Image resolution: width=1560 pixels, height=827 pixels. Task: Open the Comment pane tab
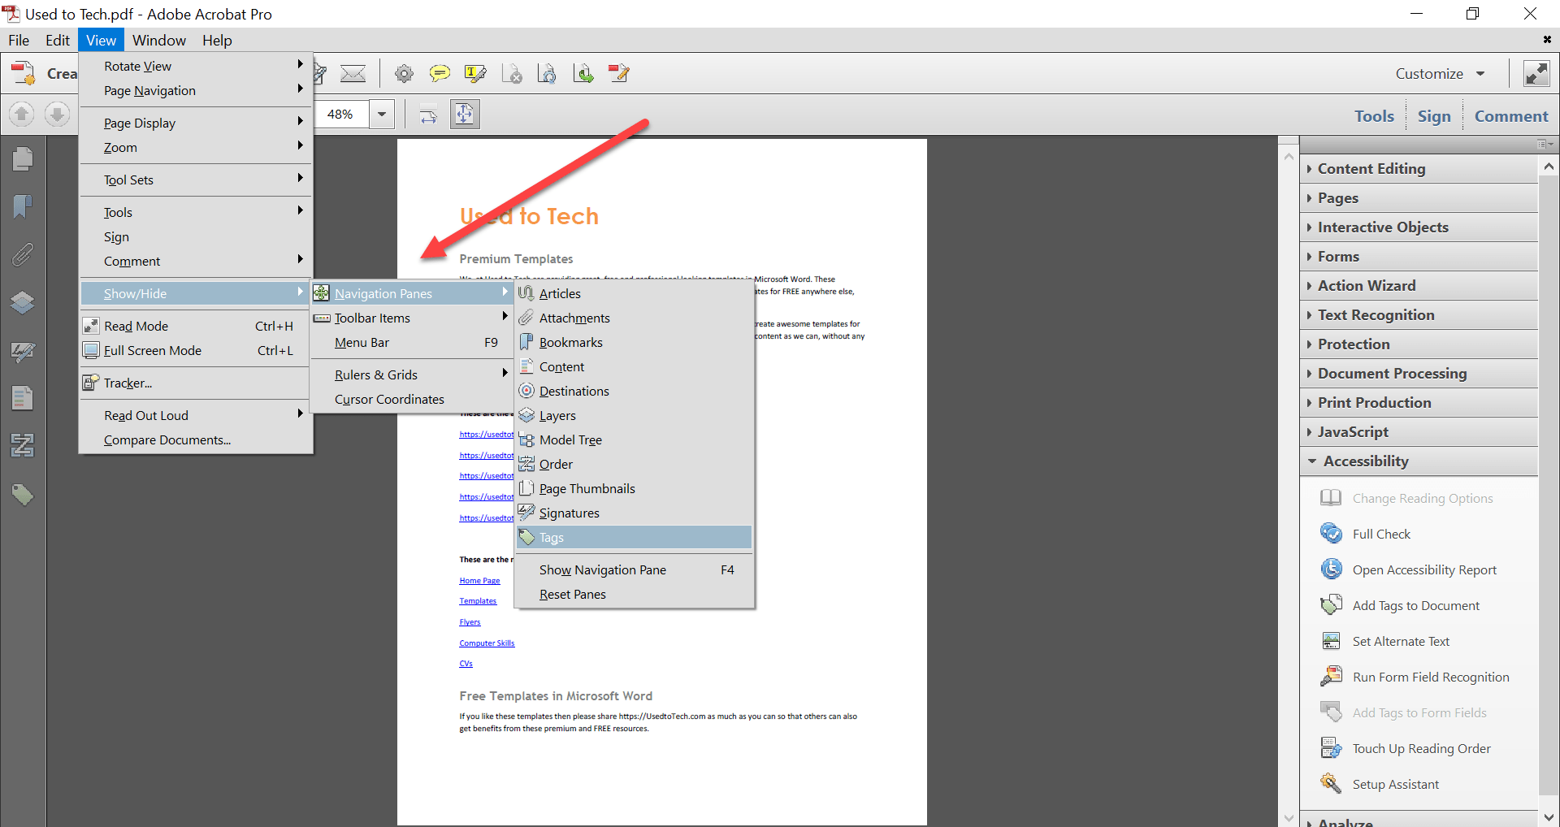(1511, 116)
